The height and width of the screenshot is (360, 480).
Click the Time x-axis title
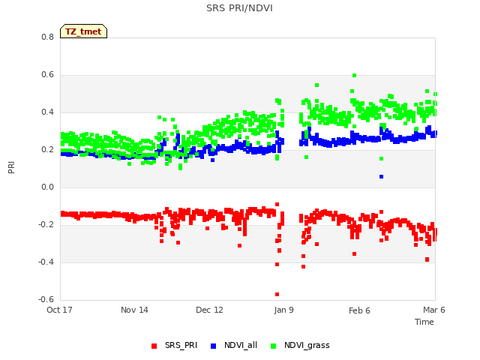click(x=424, y=322)
